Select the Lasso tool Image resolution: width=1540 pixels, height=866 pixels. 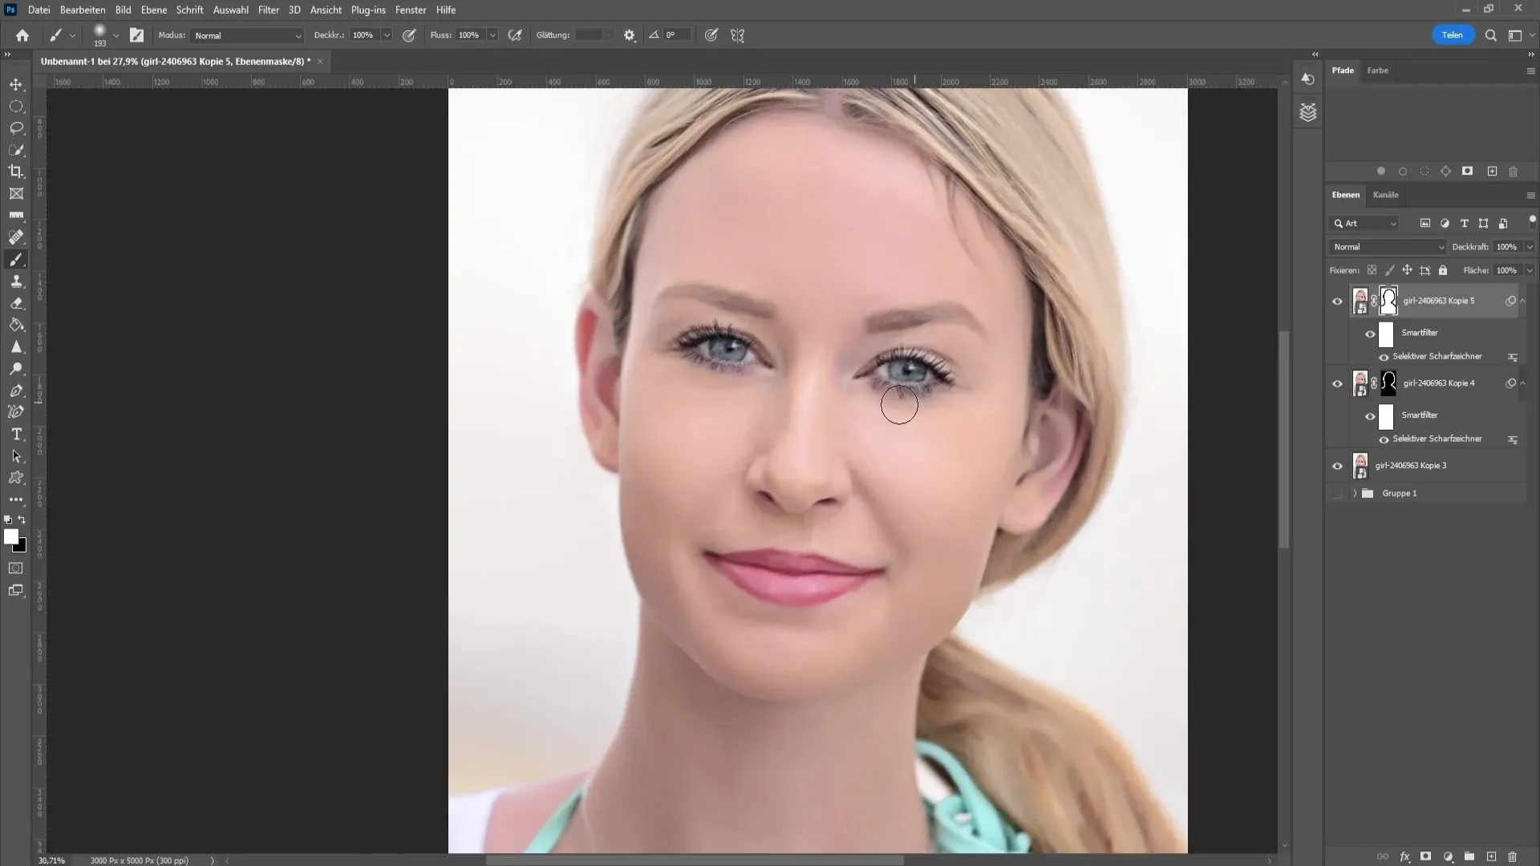pos(16,127)
